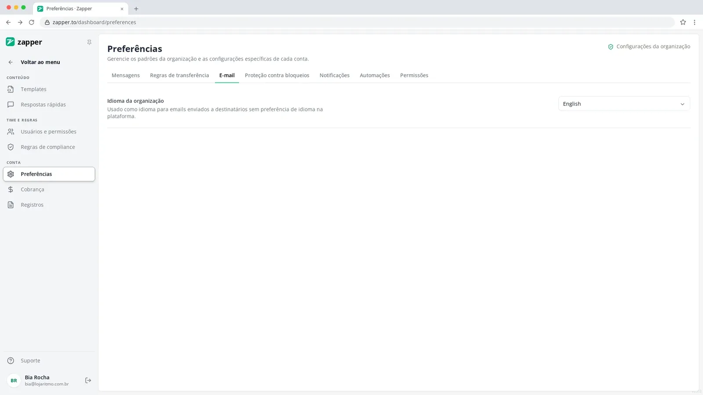
Task: Select the E-mail tab
Action: [227, 75]
